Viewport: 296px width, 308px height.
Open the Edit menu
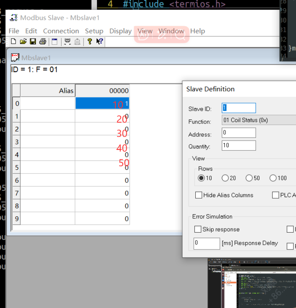coord(31,31)
